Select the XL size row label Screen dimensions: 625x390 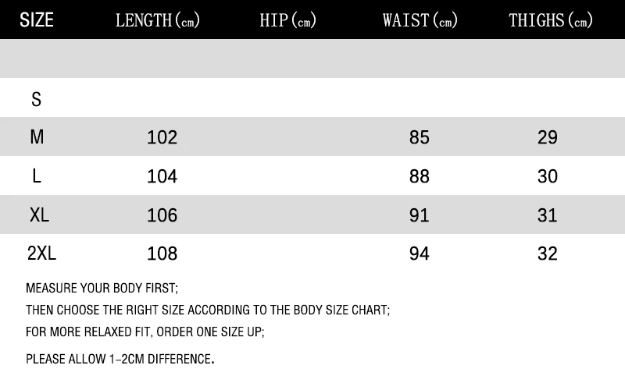39,215
